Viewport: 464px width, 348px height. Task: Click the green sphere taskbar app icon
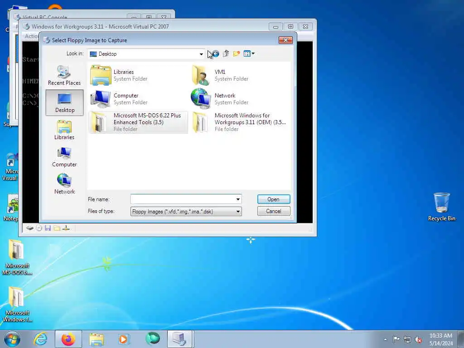[152, 339]
